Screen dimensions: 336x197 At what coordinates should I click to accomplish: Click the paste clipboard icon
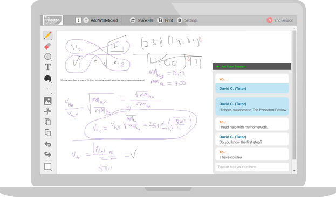(47, 132)
